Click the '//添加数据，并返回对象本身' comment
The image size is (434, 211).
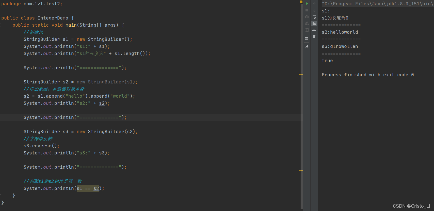click(54, 89)
